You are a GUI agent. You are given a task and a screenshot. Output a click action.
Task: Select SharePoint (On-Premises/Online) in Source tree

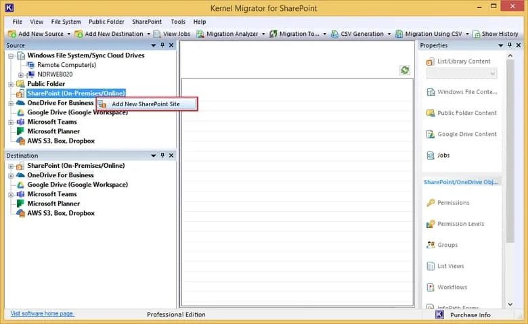point(76,93)
